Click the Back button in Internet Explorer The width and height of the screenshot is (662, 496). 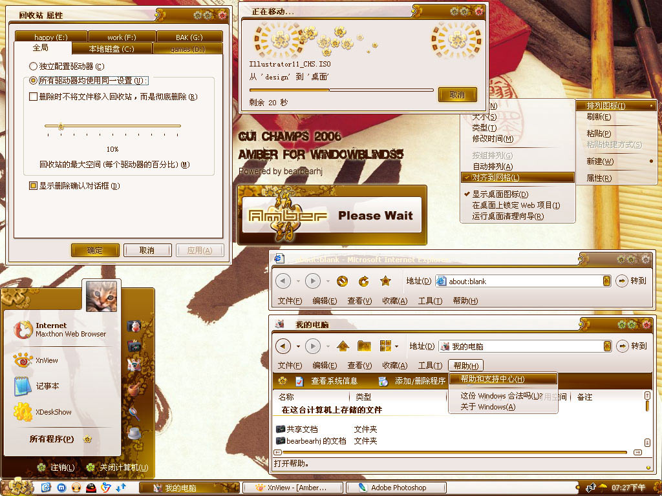(283, 281)
